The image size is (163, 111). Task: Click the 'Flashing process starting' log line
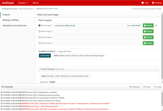pyautogui.click(x=31, y=95)
